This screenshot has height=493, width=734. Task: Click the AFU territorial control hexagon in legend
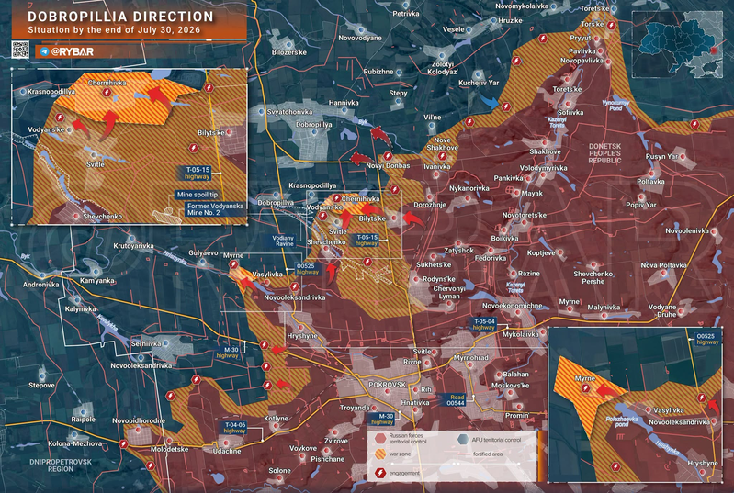[x=463, y=439]
